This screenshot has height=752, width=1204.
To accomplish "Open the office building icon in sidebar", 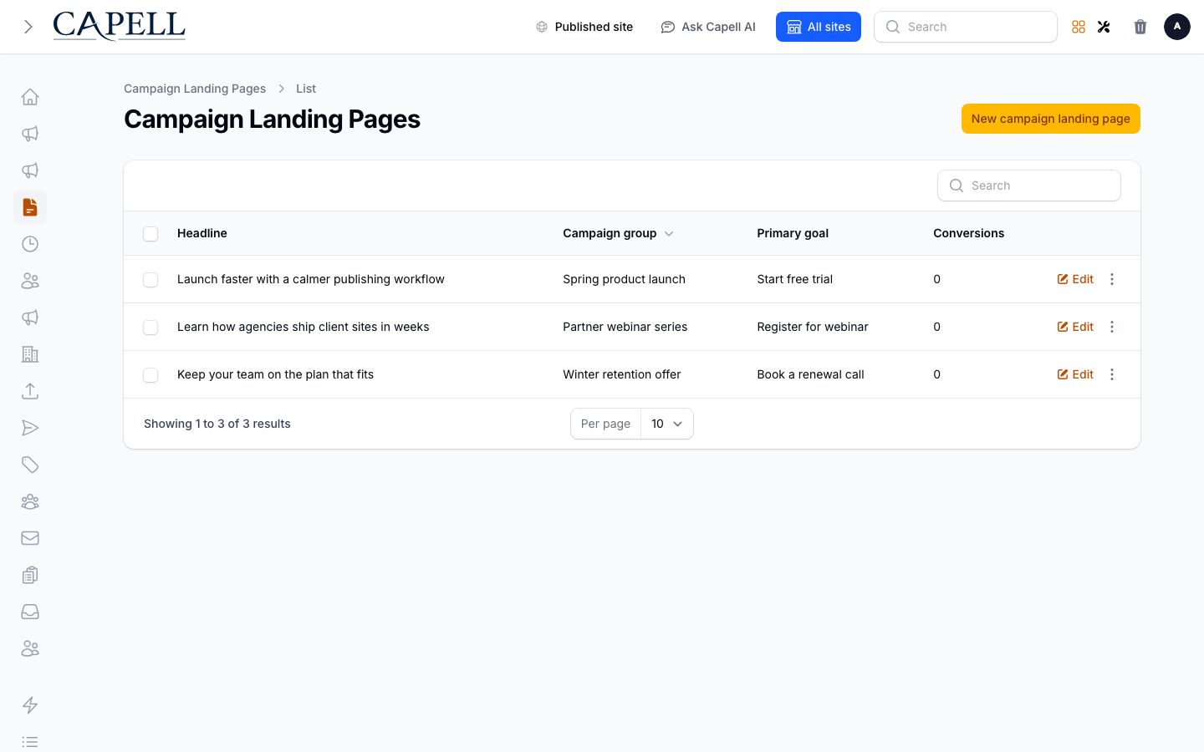I will [30, 354].
